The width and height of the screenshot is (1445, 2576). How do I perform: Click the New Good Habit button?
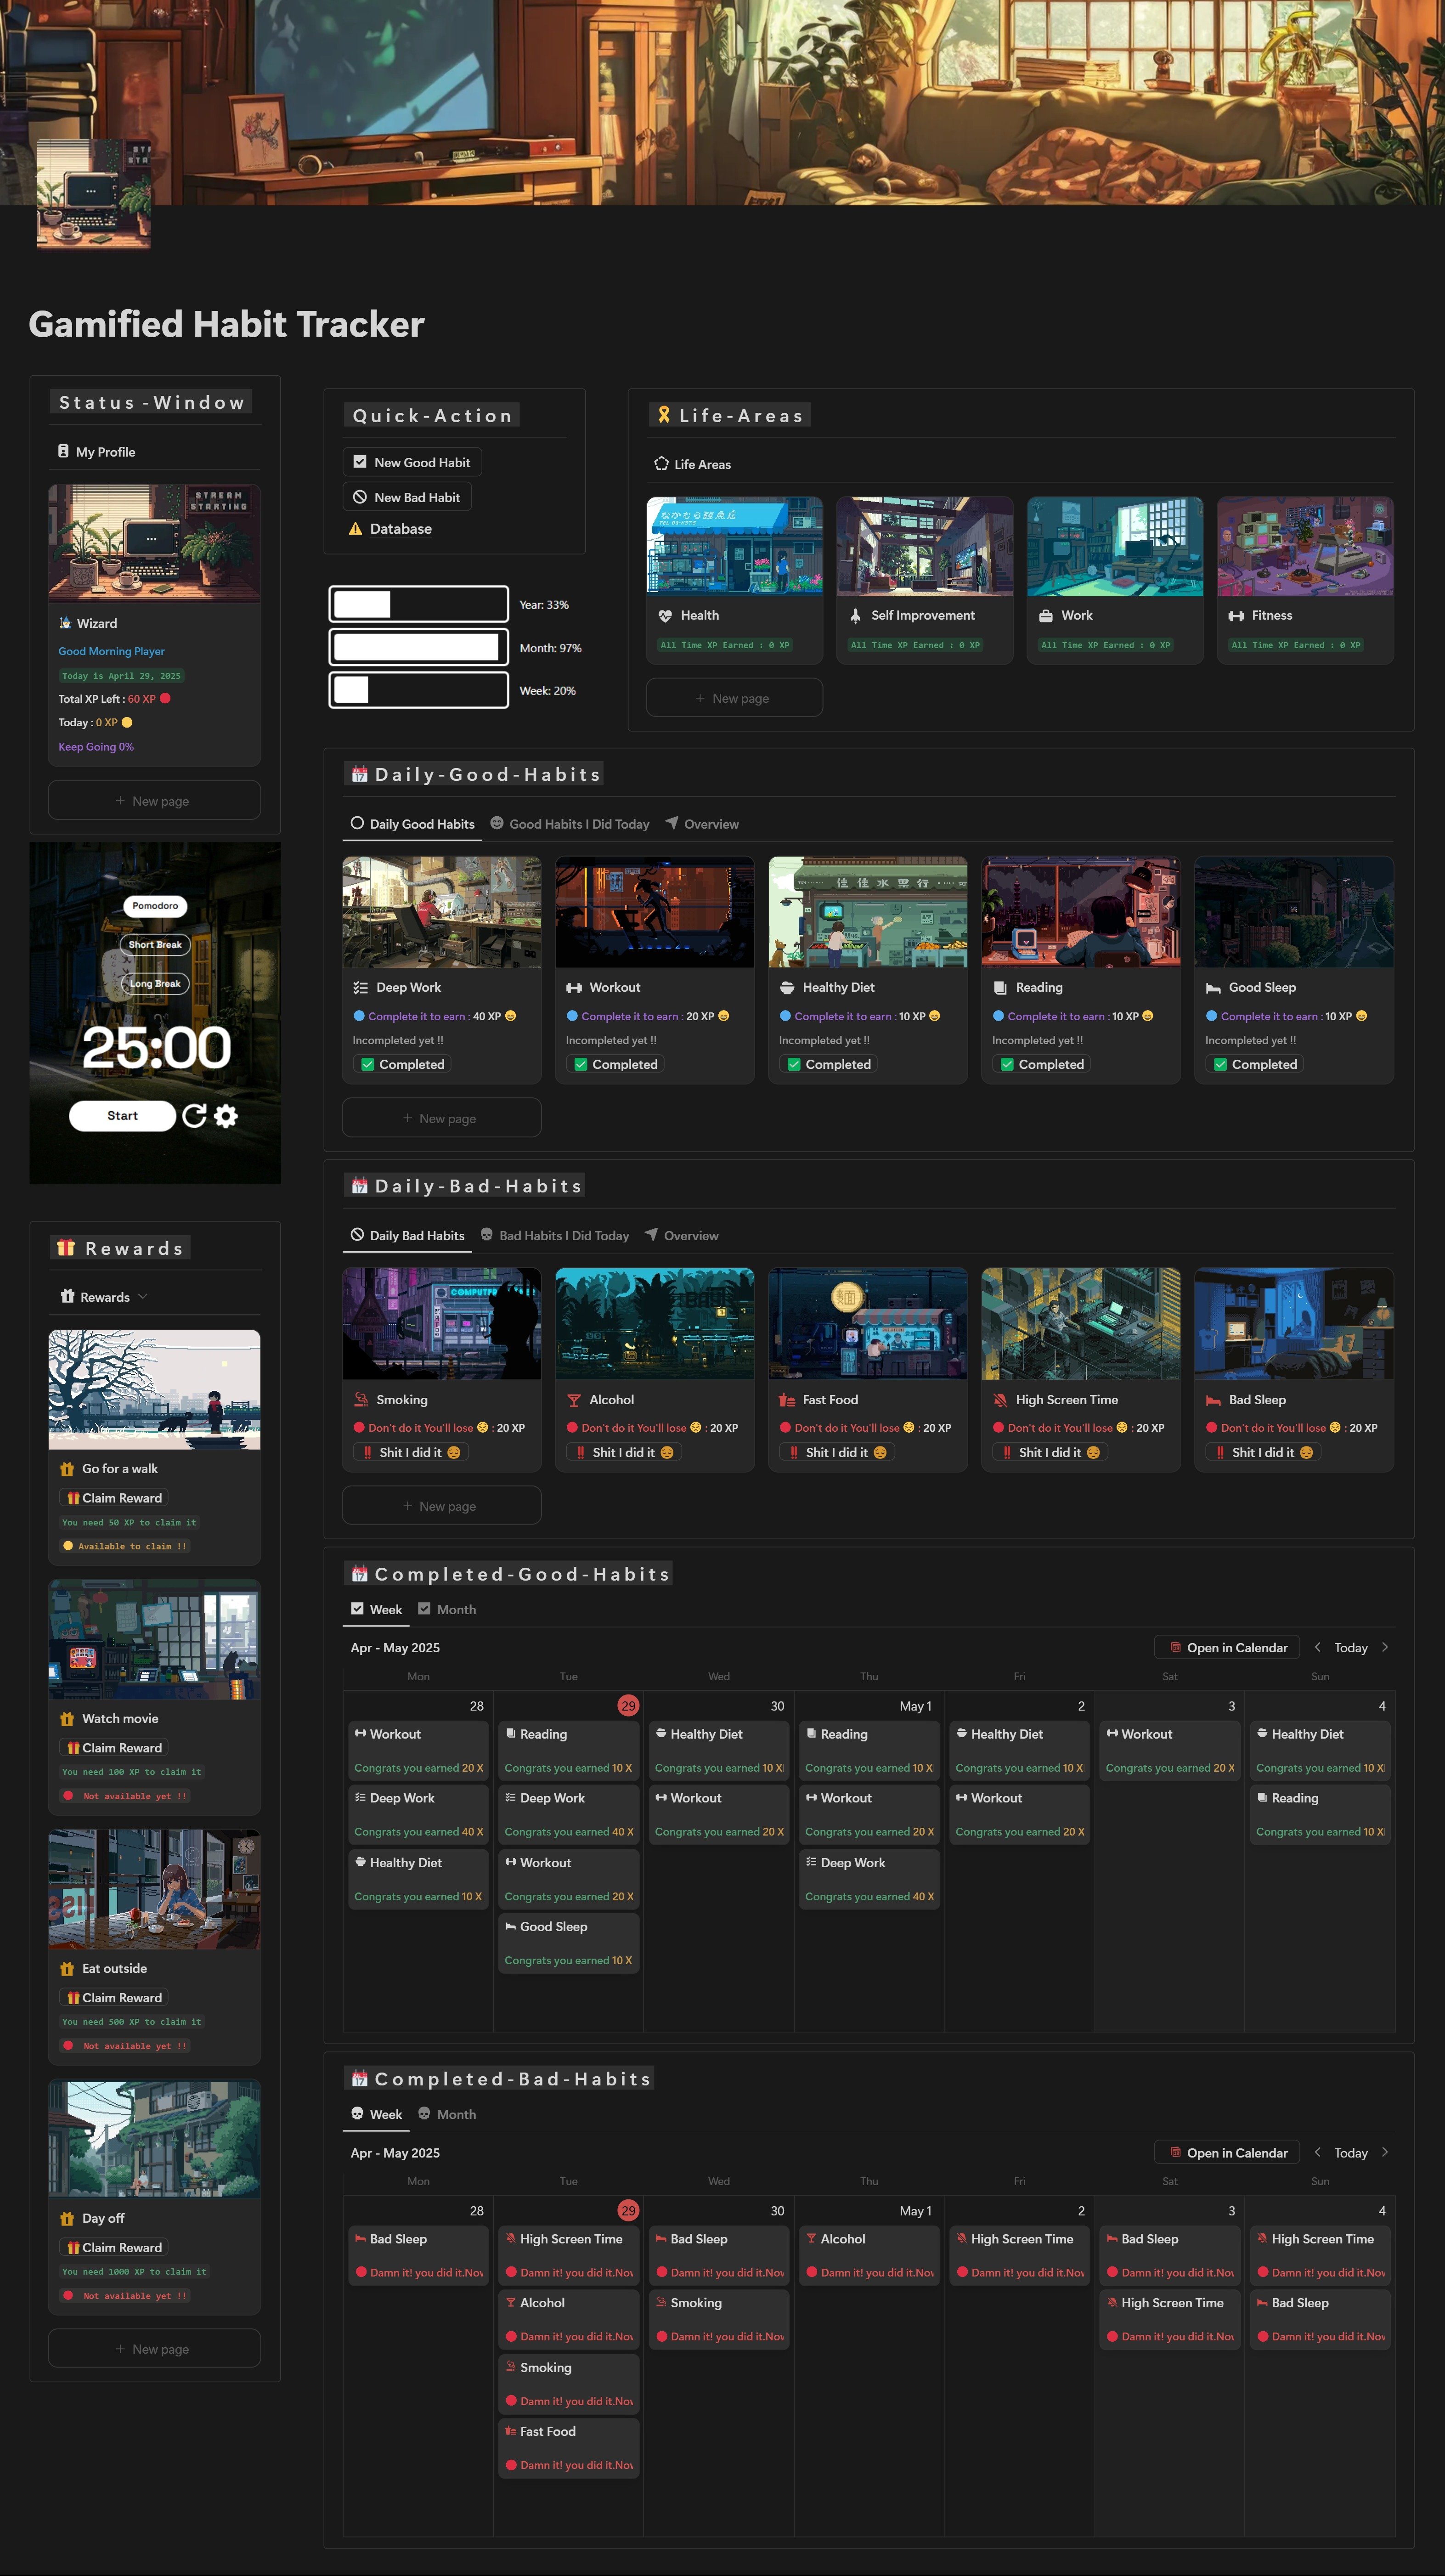tap(412, 462)
